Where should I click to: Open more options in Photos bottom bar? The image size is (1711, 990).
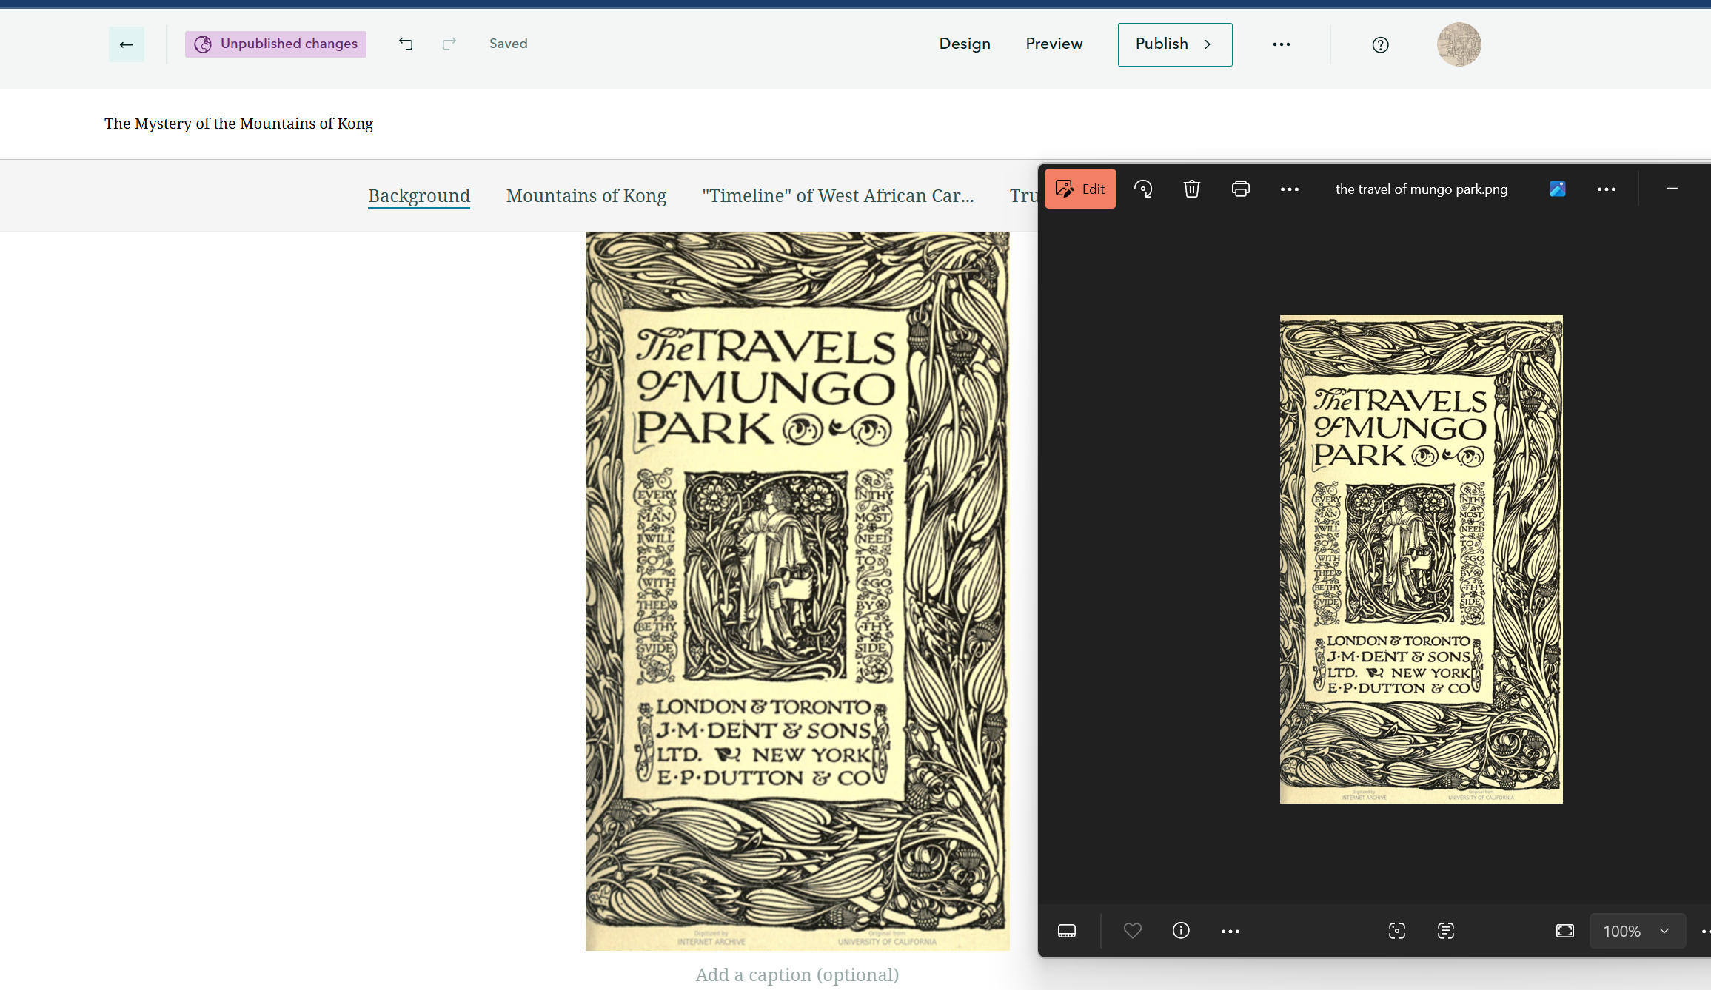coord(1230,931)
